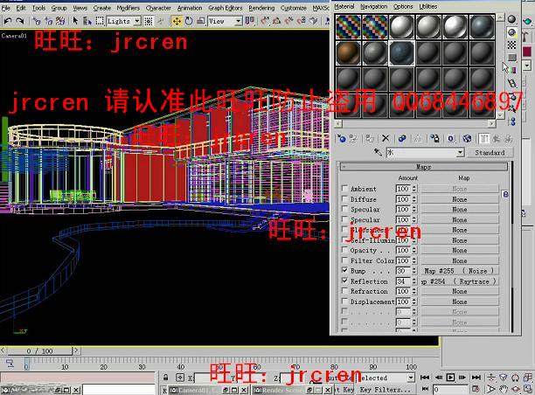This screenshot has width=535, height=395.
Task: Uncheck the Bump map checkbox
Action: click(344, 271)
